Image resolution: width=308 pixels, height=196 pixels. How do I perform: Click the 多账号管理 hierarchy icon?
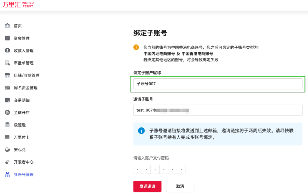click(7, 174)
